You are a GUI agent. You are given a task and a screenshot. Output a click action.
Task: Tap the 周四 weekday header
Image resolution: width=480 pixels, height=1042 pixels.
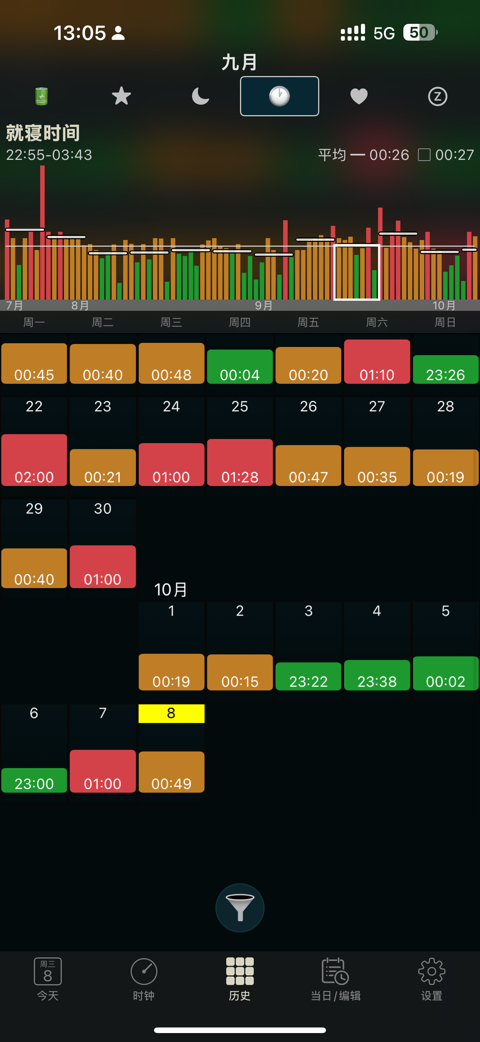click(x=240, y=322)
